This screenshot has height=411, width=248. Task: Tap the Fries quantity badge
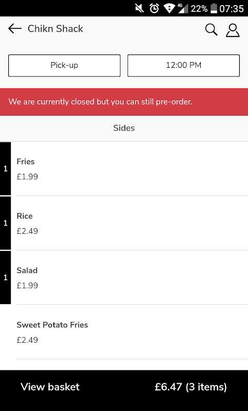[6, 169]
